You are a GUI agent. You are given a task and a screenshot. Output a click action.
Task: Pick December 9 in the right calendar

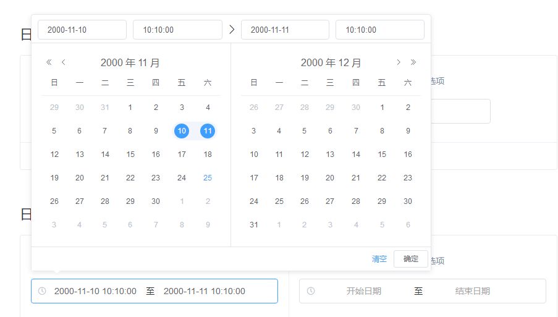click(408, 131)
